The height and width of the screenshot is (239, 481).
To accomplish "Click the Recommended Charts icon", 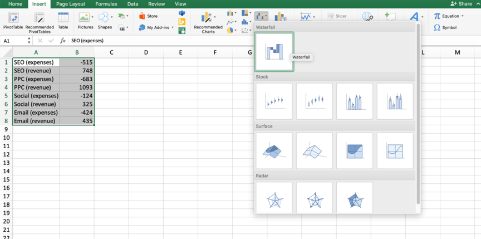I will (208, 21).
